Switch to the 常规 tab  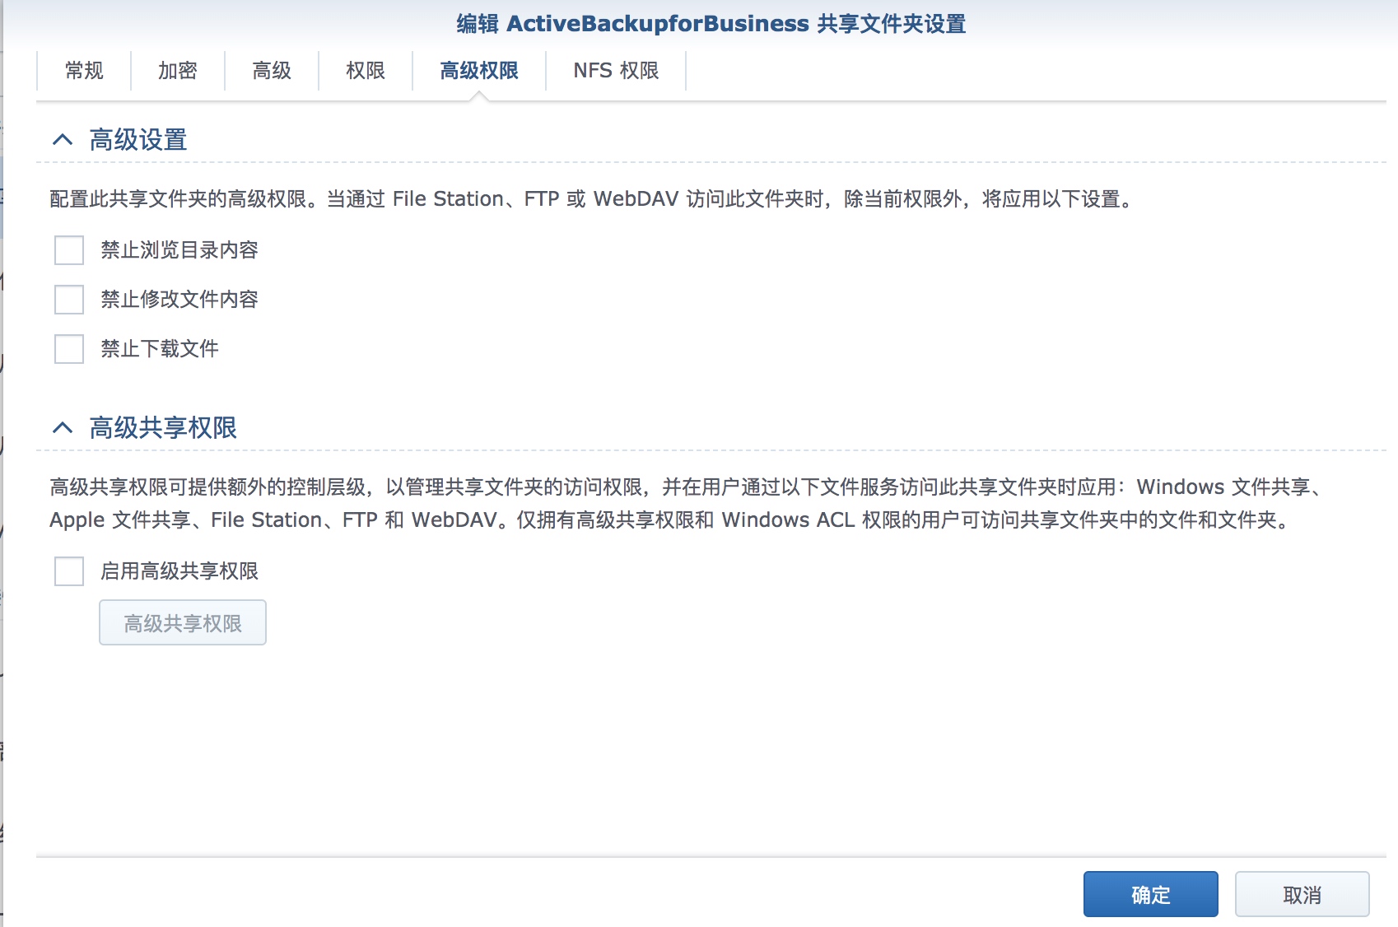pos(84,71)
